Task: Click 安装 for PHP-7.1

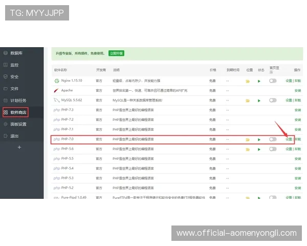Action: (x=298, y=130)
